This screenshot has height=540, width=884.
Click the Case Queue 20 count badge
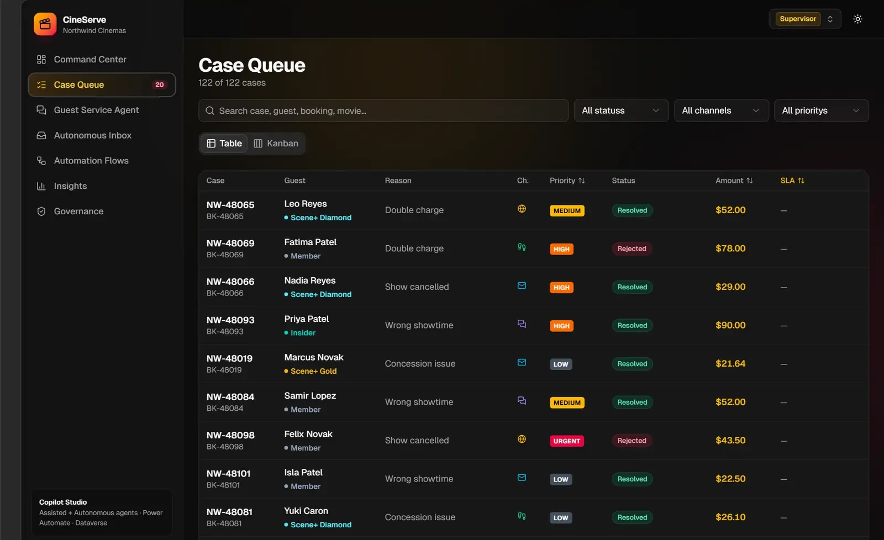click(x=160, y=84)
